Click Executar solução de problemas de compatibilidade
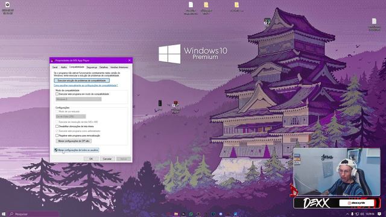386x217 pixels. point(82,80)
